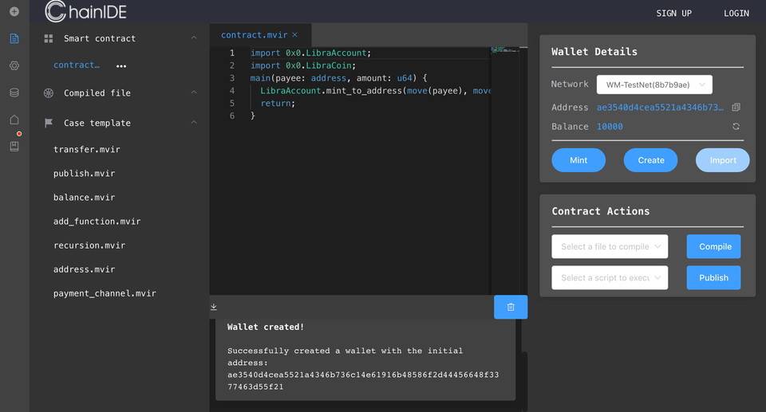Click the editor minimap preview

click(505, 49)
